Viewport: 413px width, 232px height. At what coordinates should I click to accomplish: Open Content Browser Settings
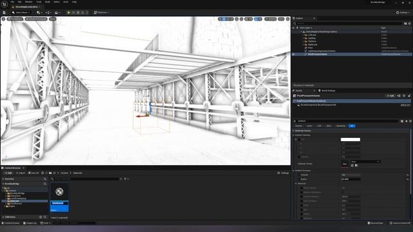click(x=283, y=173)
